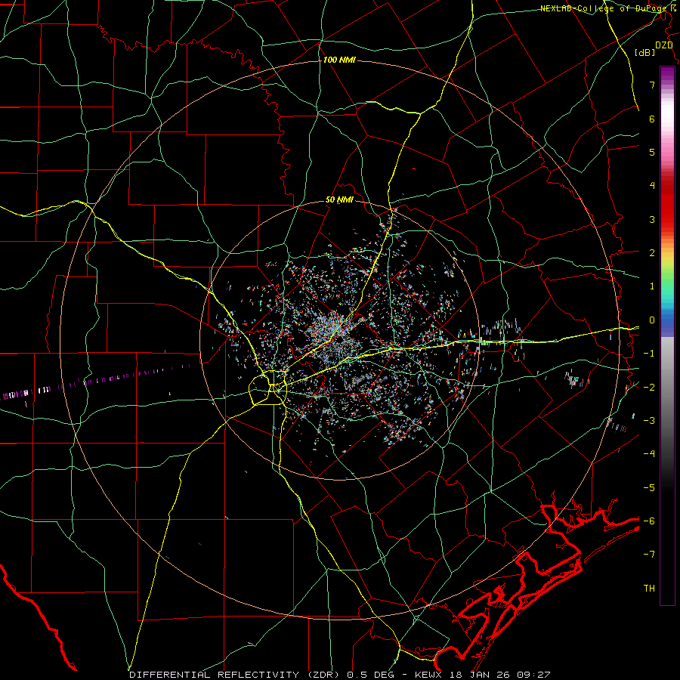The image size is (680, 680).
Task: Click the '3' value on color scale
Action: tap(652, 219)
